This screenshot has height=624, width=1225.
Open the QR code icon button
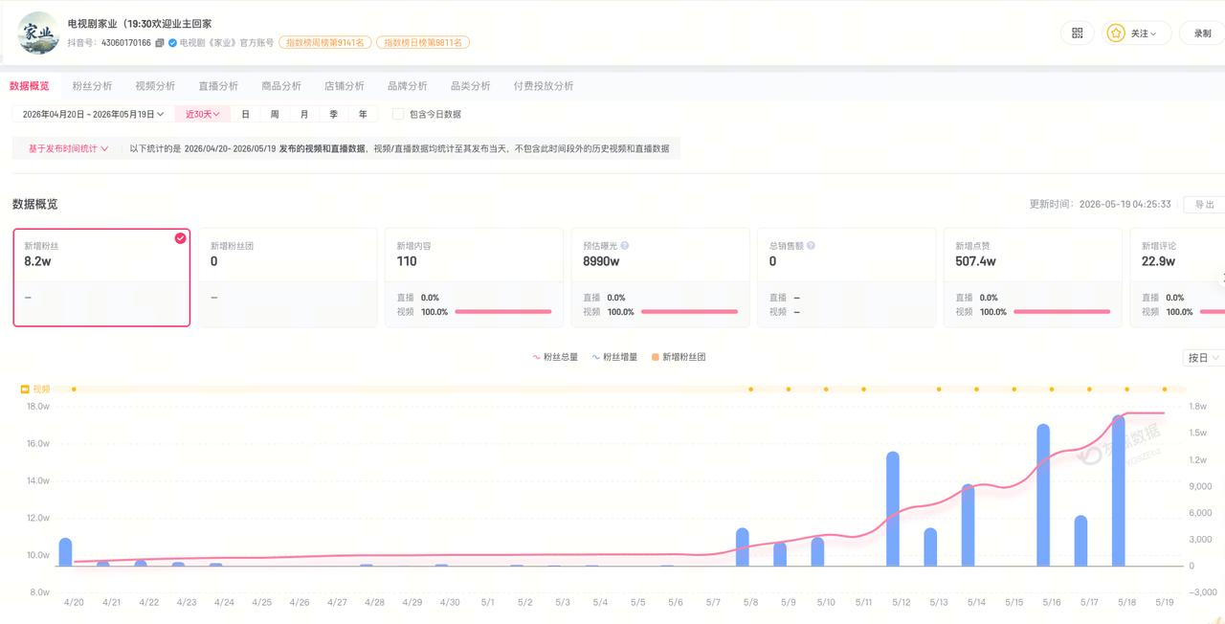coord(1078,33)
